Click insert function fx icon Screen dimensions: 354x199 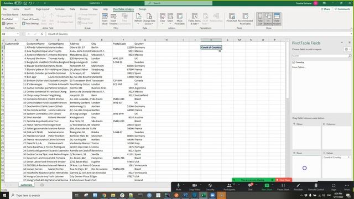coord(42,34)
